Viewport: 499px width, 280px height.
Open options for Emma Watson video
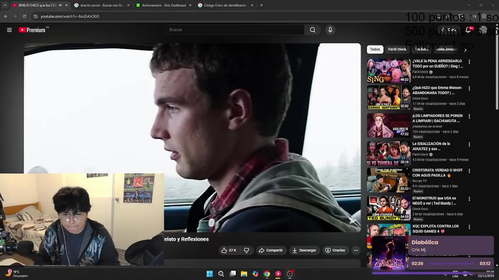[x=469, y=88]
